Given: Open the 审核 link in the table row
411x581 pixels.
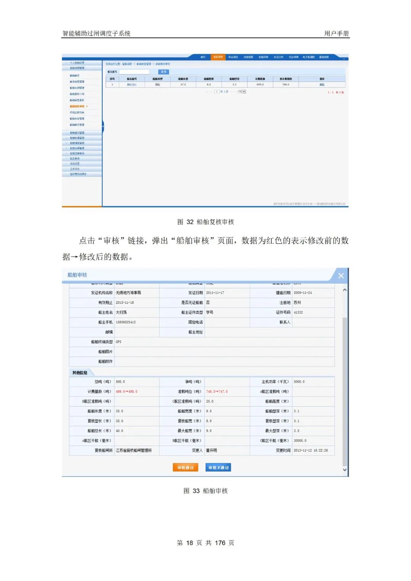Looking at the screenshot, I should (x=322, y=84).
